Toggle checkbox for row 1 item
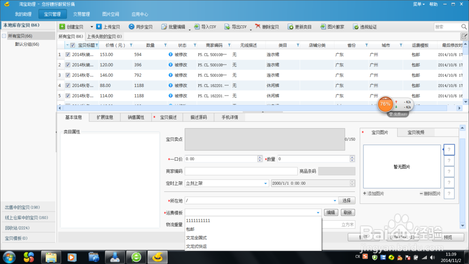The width and height of the screenshot is (469, 264). (68, 54)
